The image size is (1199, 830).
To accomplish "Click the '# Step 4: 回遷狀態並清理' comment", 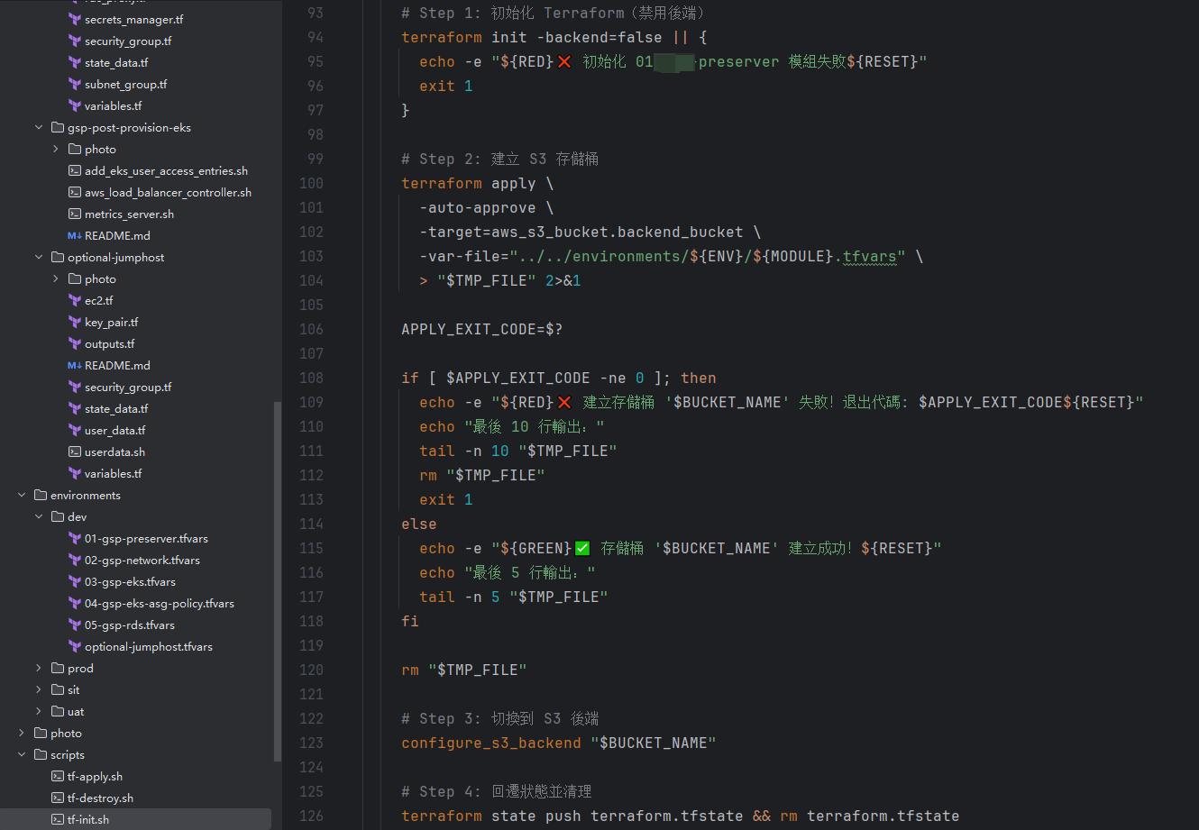I will click(496, 792).
